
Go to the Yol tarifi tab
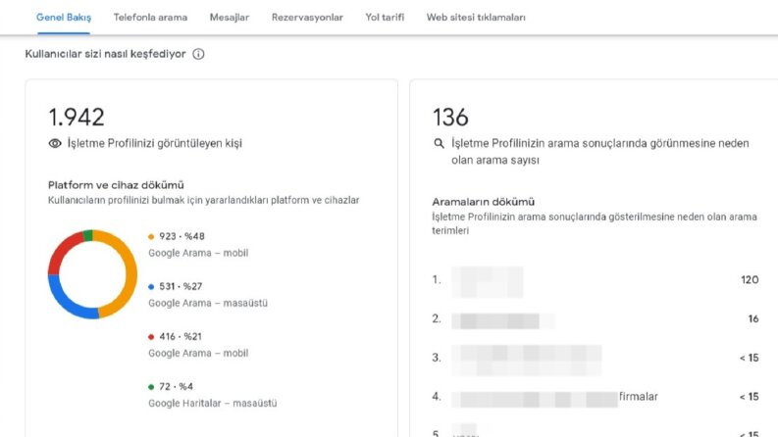(385, 18)
